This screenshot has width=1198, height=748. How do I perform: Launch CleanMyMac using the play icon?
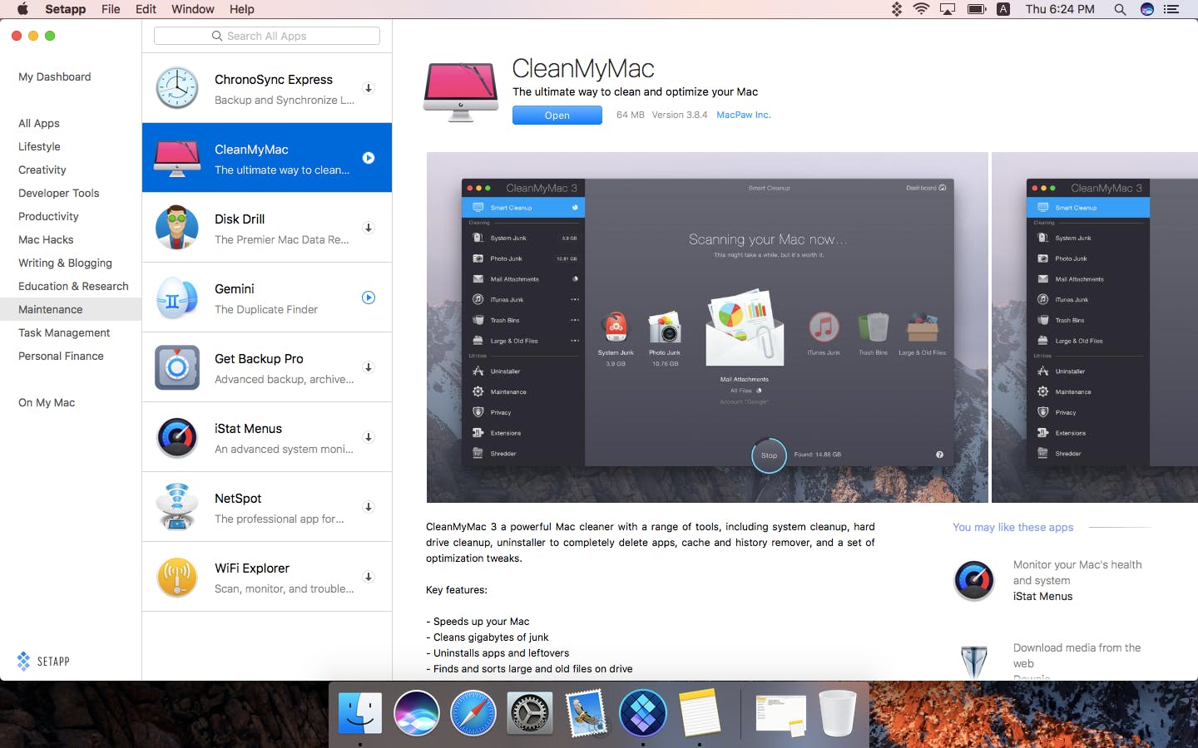coord(369,158)
